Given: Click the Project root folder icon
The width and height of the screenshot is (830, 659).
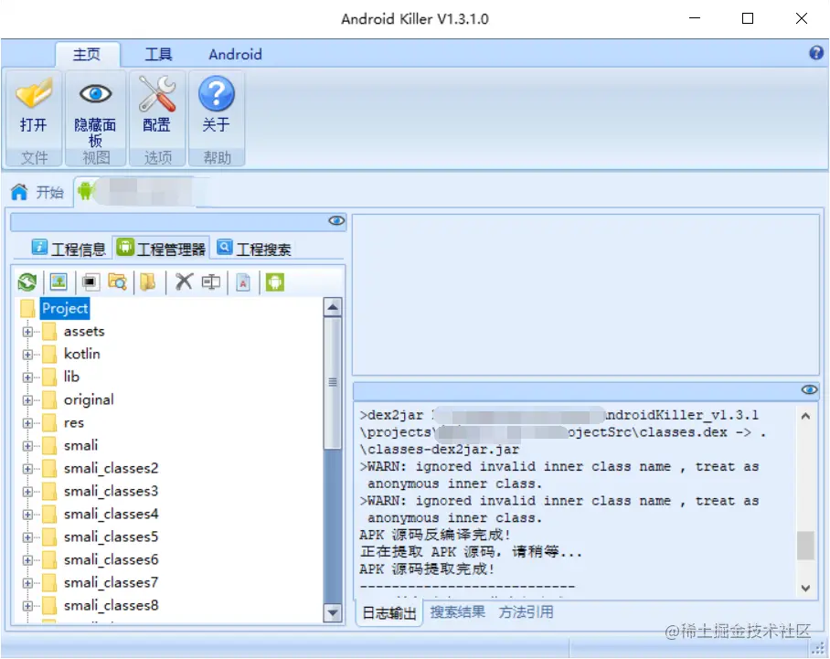Looking at the screenshot, I should [27, 309].
